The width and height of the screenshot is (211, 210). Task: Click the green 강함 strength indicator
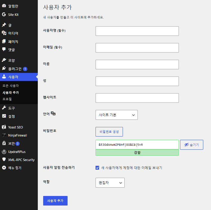click(137, 153)
